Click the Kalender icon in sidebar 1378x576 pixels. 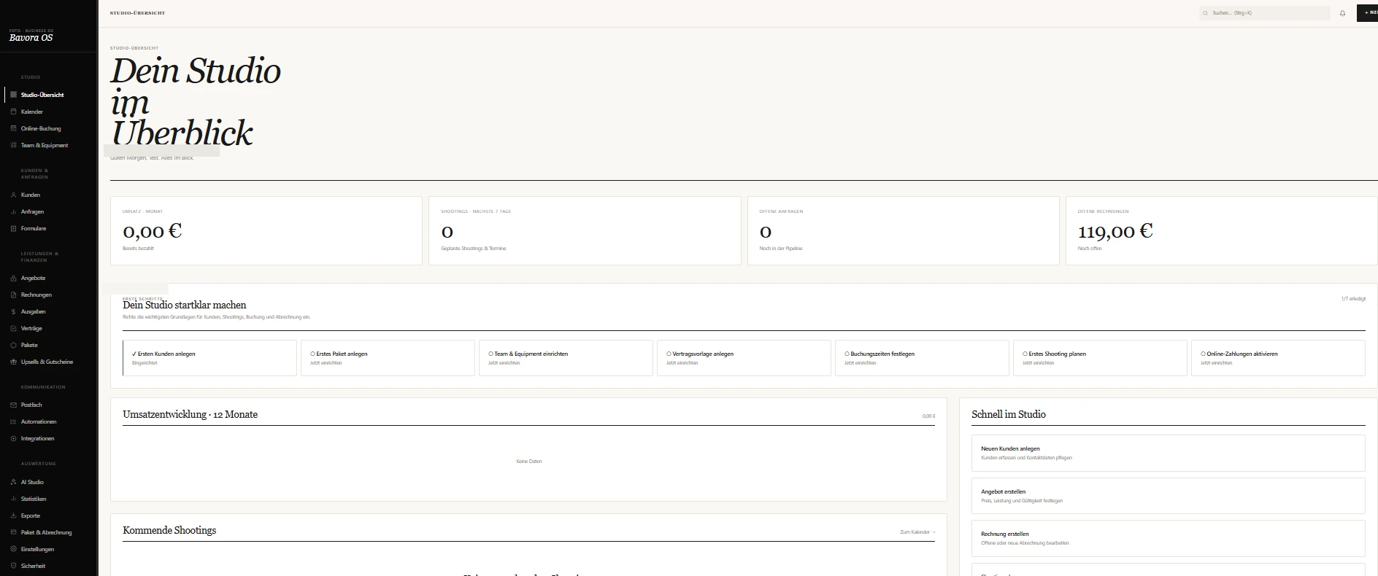[x=14, y=112]
